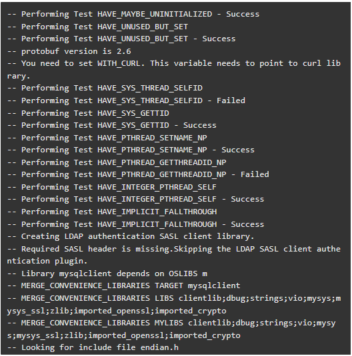
Task: Select Required SASL header is missing line
Action: (x=174, y=255)
